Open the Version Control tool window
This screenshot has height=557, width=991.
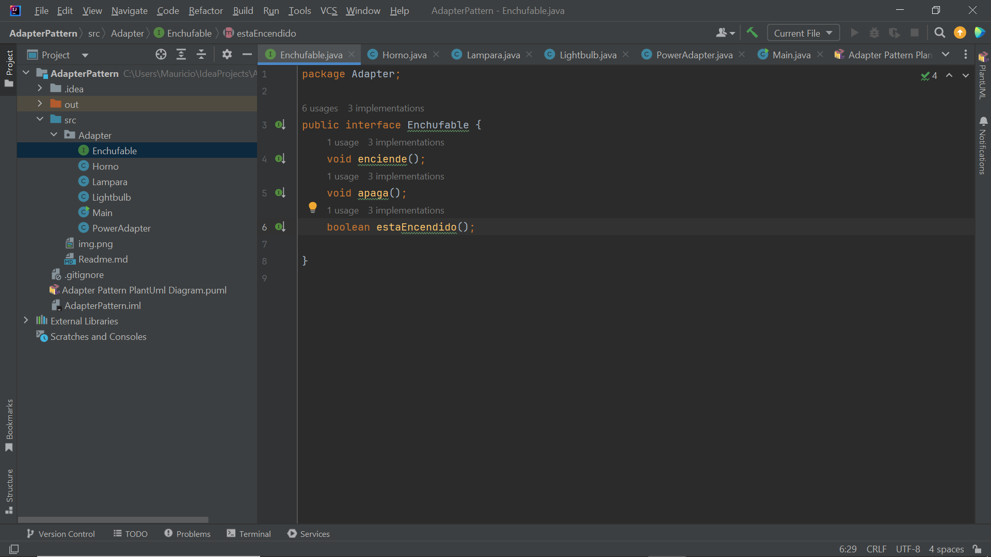coord(60,534)
